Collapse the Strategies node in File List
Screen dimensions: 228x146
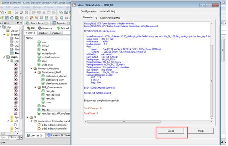point(4,34)
